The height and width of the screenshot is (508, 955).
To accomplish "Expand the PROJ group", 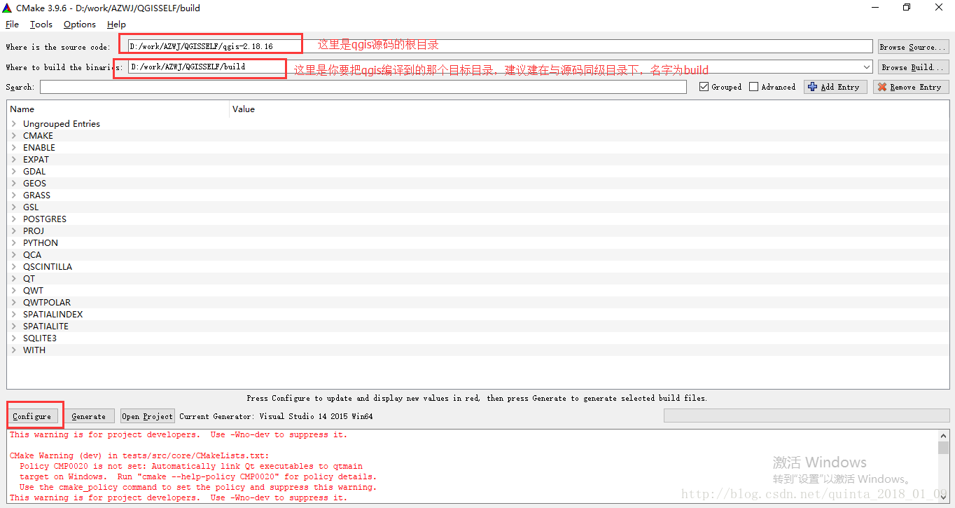I will (x=14, y=231).
